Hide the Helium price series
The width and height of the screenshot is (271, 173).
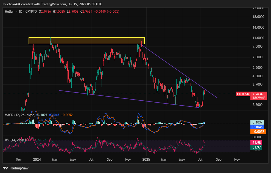(124, 12)
